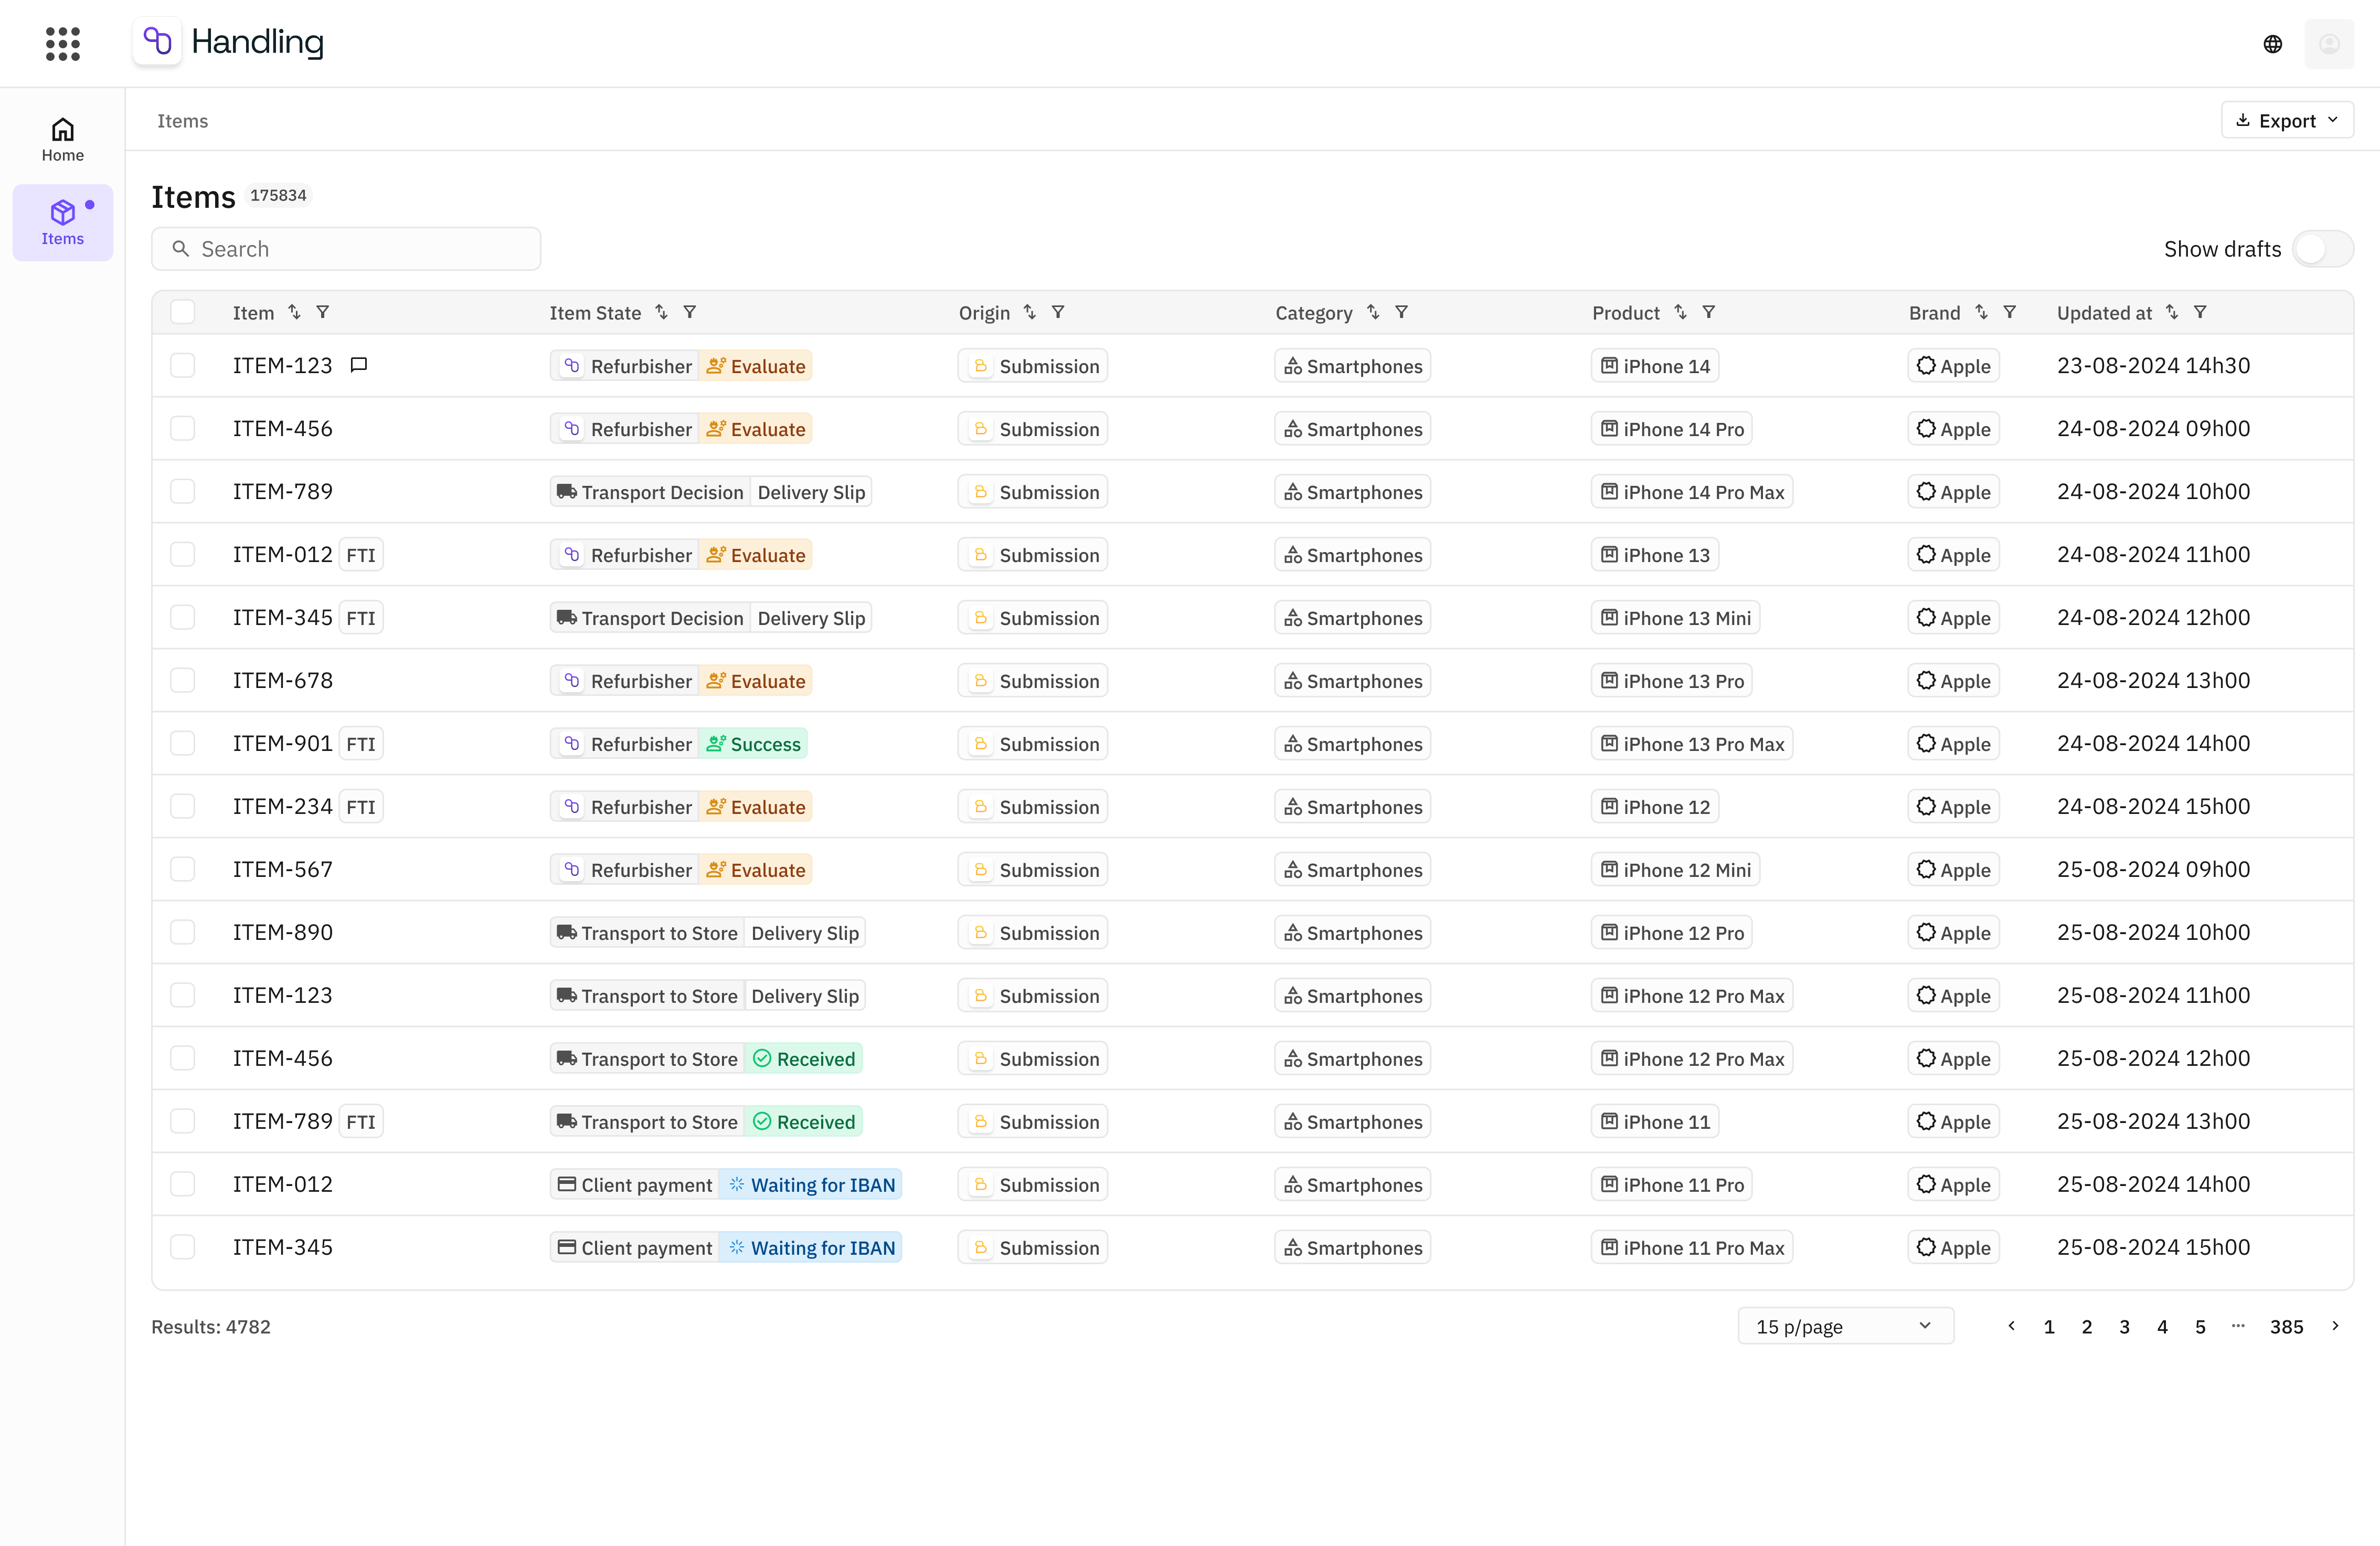Screen dimensions: 2380x1546
Task: Click inside the Search field
Action: click(x=346, y=248)
